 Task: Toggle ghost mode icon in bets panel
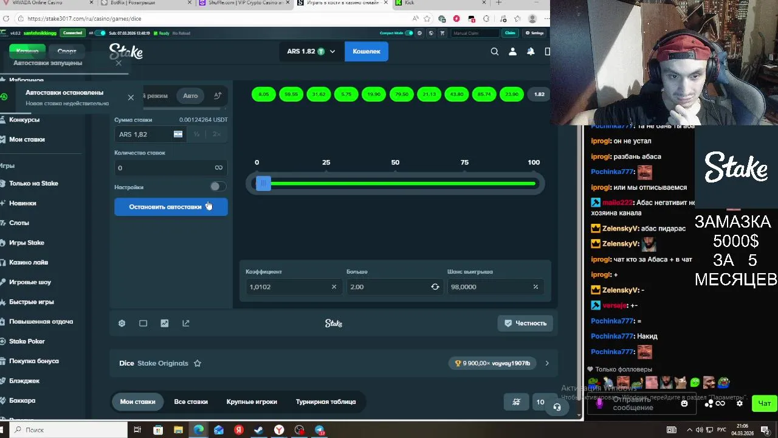(516, 401)
